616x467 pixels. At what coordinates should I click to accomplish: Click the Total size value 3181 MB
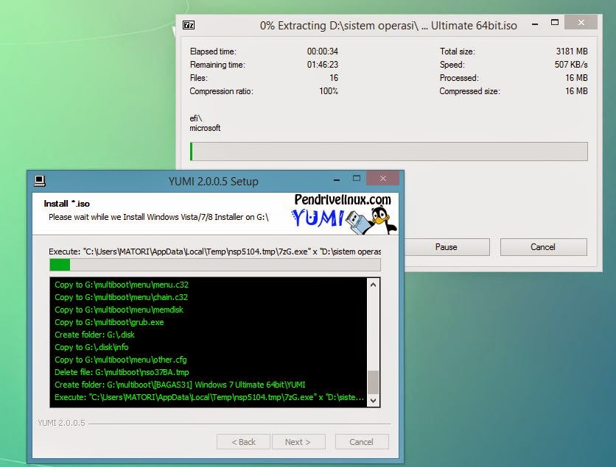572,51
